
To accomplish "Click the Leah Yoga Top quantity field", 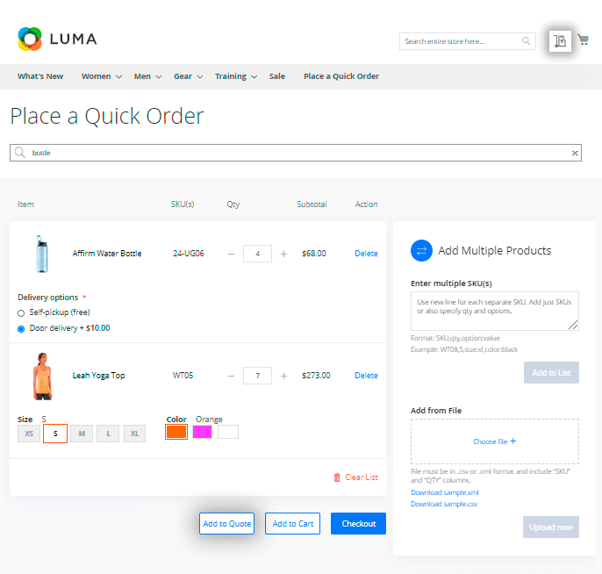I will (x=257, y=376).
